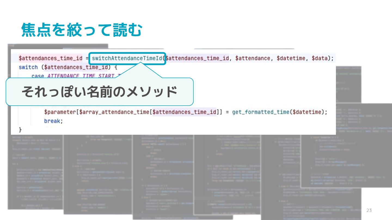Viewport: 392px width, 220px height.
Task: Click the break; statement
Action: pos(54,121)
